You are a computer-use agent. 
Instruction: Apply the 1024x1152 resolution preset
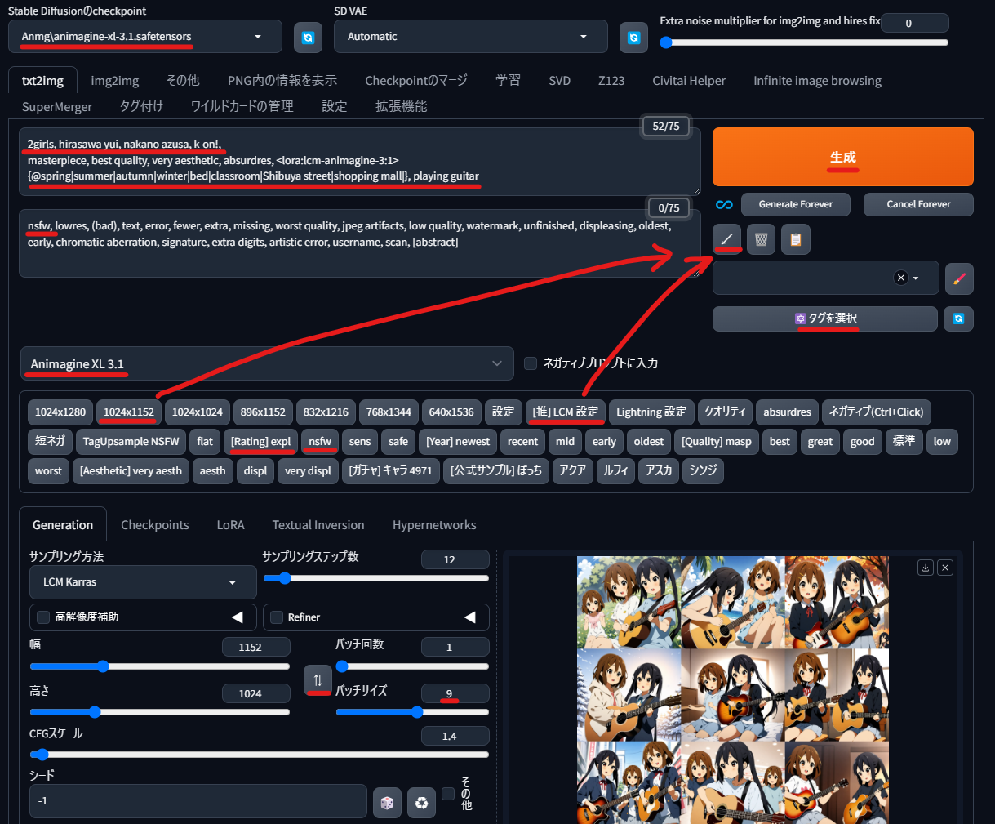(129, 412)
